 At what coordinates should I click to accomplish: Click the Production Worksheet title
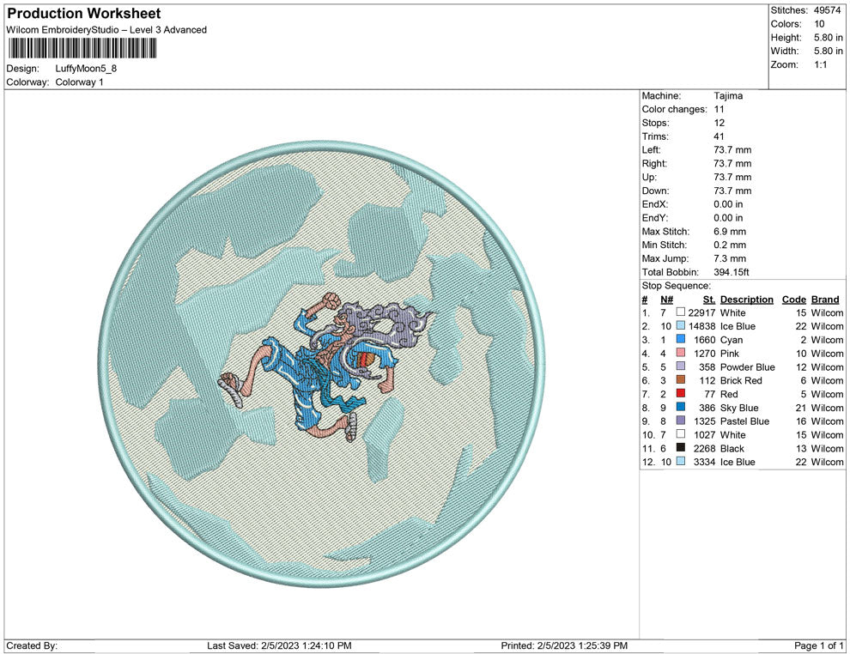click(83, 14)
